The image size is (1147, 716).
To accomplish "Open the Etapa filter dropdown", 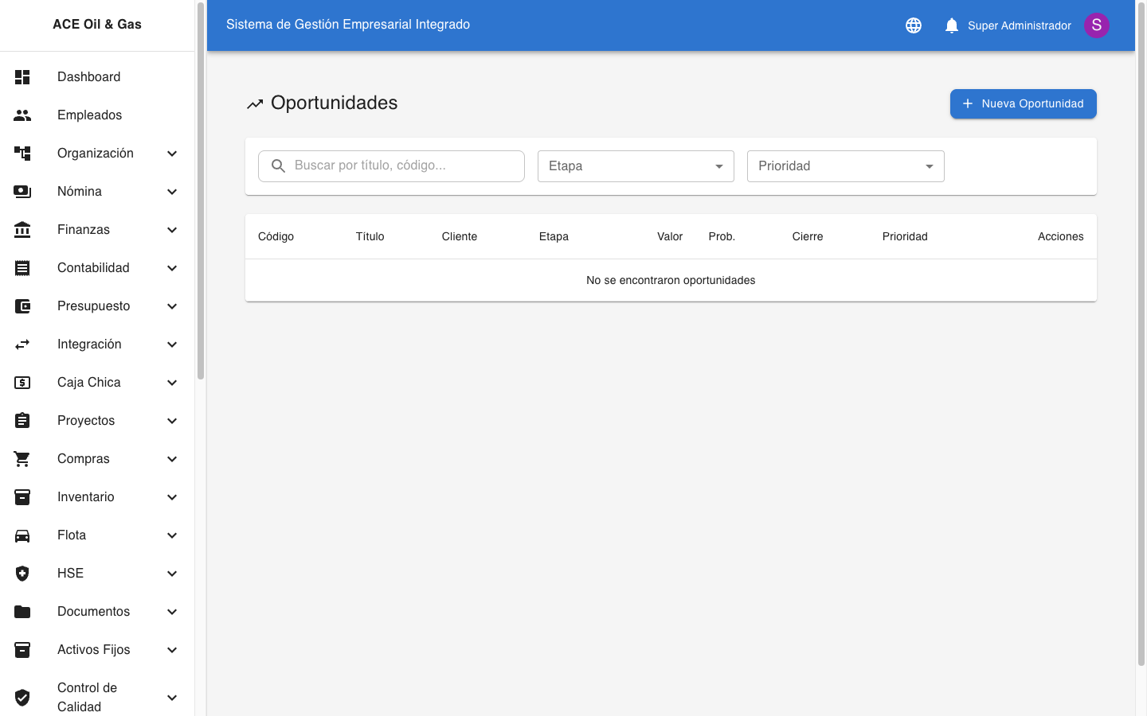I will [636, 166].
